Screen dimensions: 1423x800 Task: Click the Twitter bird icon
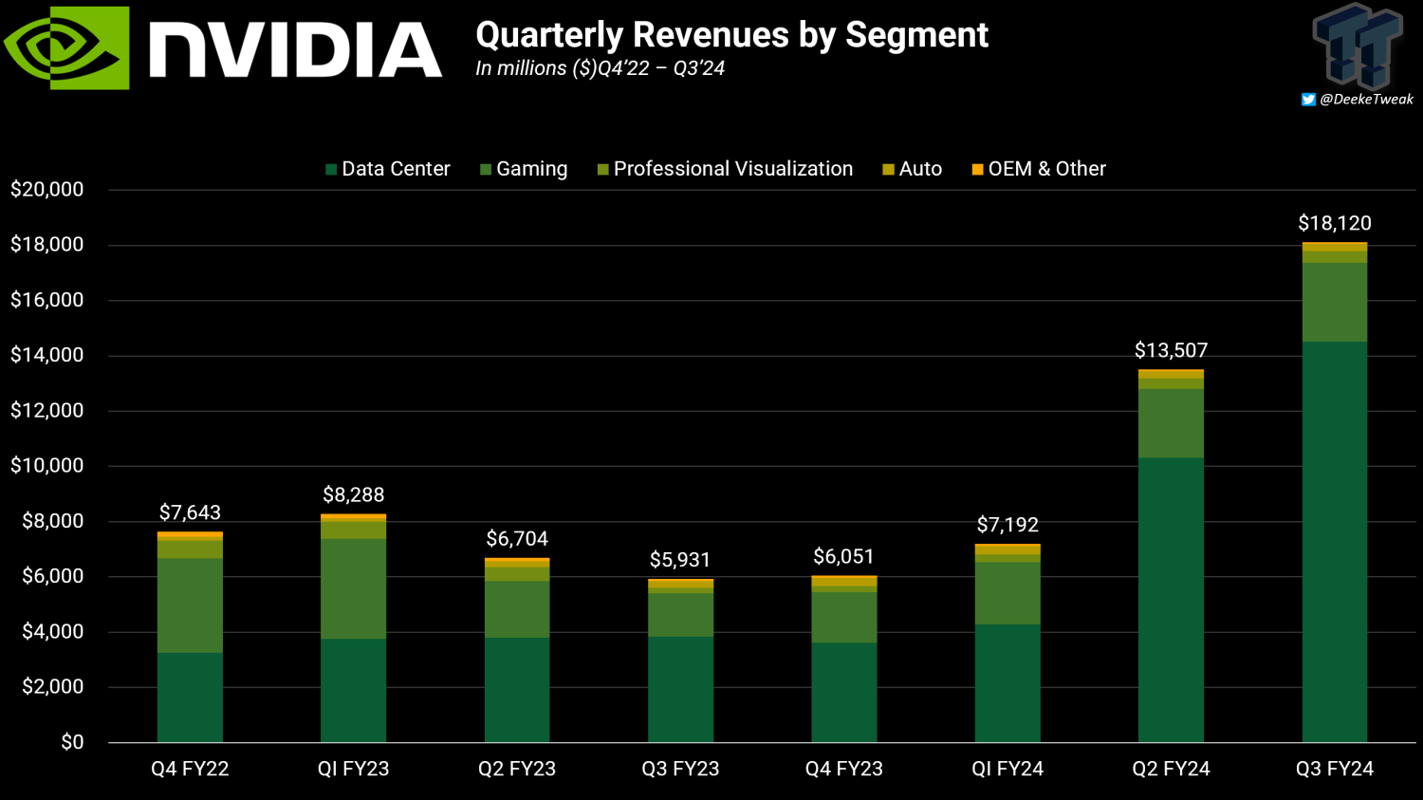(x=1308, y=100)
